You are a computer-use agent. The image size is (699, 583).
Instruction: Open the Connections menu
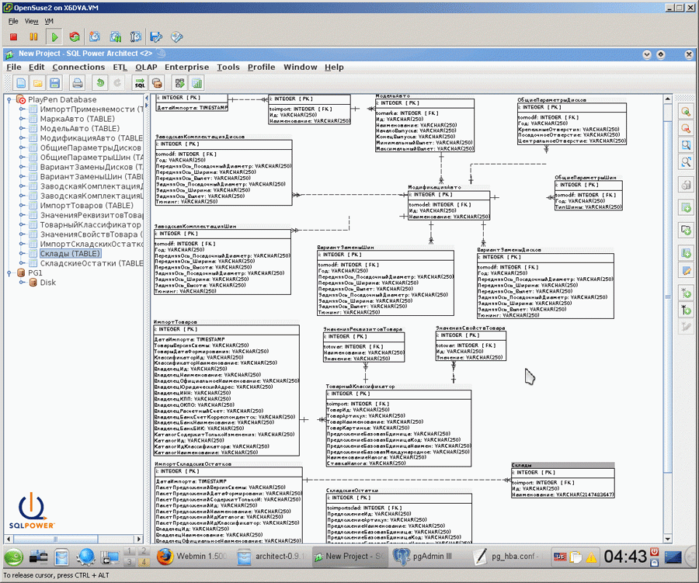pos(78,67)
